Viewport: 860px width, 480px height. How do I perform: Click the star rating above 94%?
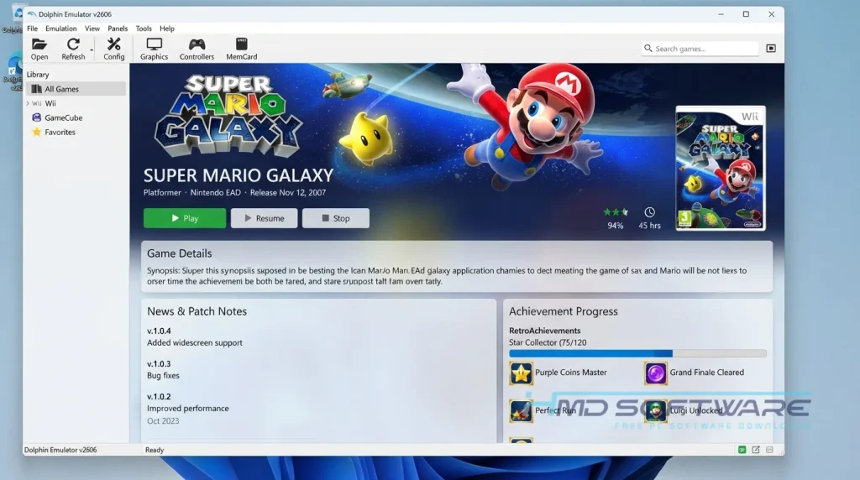(x=616, y=212)
